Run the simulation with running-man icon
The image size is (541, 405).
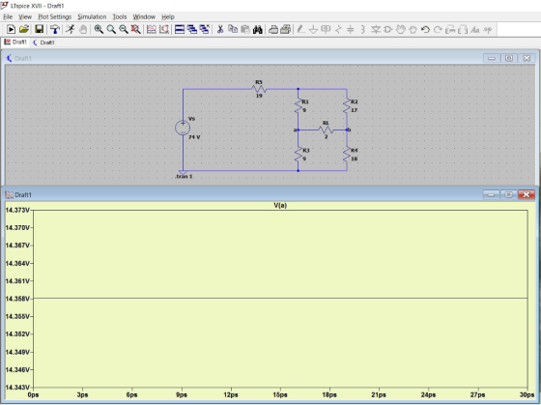[x=70, y=30]
